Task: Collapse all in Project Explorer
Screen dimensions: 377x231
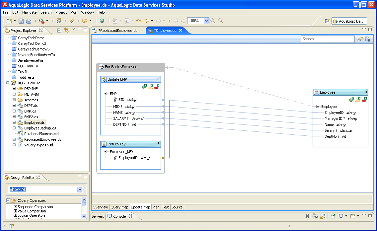Action: click(x=59, y=30)
